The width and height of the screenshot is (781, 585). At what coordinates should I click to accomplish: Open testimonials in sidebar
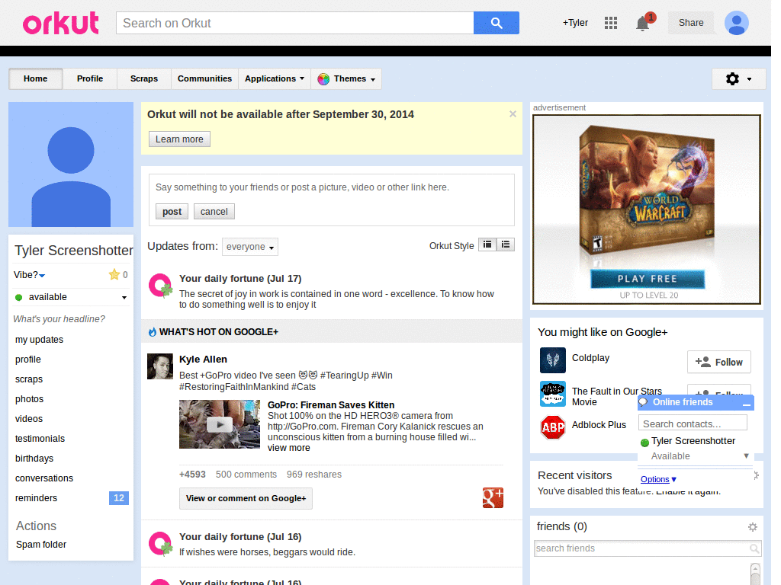click(40, 438)
